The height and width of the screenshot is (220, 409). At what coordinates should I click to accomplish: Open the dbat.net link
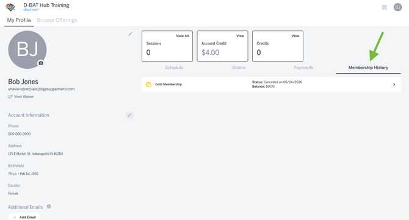click(31, 10)
